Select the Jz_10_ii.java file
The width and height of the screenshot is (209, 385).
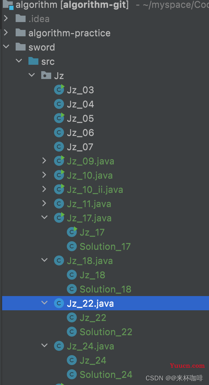(x=95, y=190)
